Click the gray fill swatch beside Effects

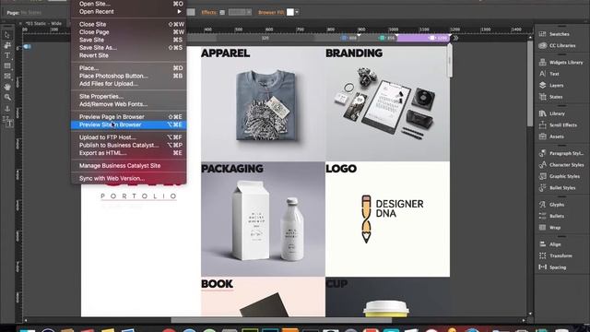(191, 12)
